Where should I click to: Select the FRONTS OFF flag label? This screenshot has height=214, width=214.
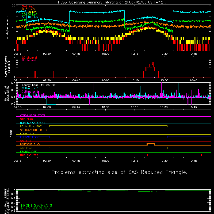28,151
